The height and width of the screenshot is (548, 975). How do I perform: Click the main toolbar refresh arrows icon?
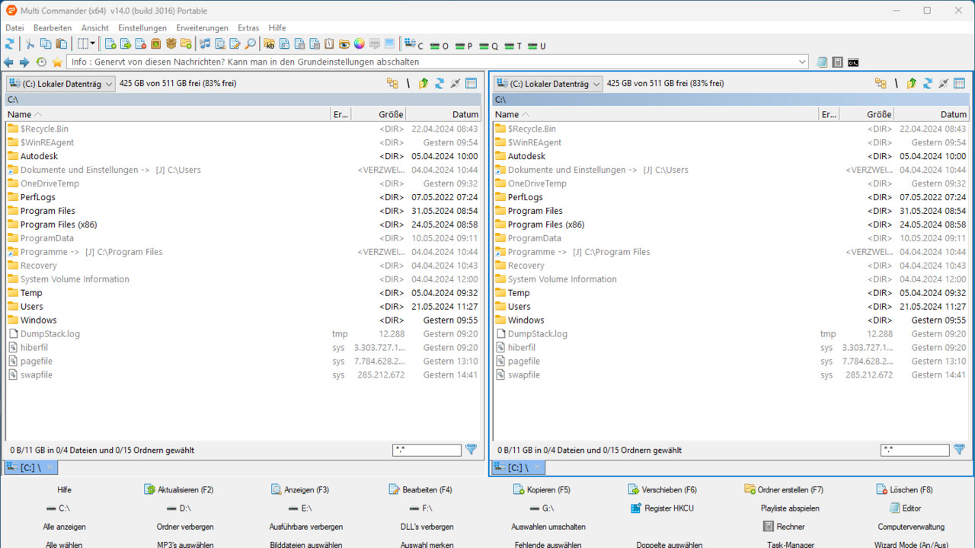pos(10,44)
